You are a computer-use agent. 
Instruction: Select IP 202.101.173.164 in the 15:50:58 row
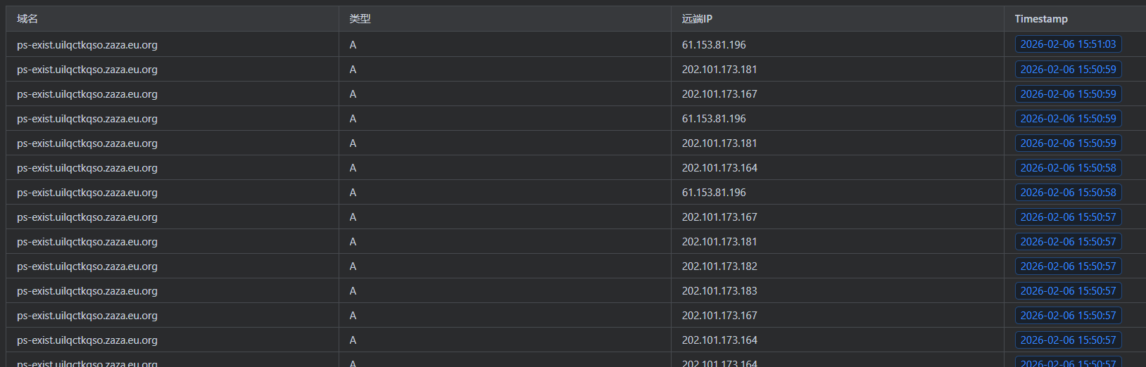point(719,168)
